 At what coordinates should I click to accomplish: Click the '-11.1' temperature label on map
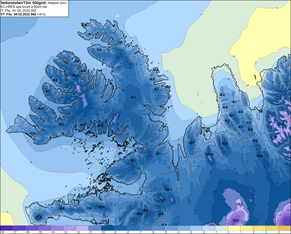(116, 116)
